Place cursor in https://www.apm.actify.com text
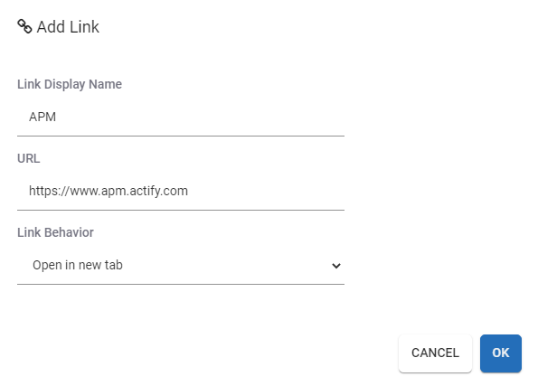 (x=109, y=191)
